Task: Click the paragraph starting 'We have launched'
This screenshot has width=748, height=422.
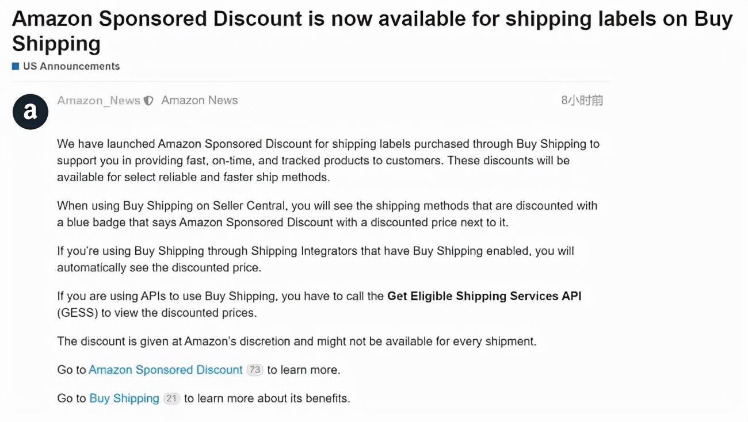Action: [x=328, y=160]
